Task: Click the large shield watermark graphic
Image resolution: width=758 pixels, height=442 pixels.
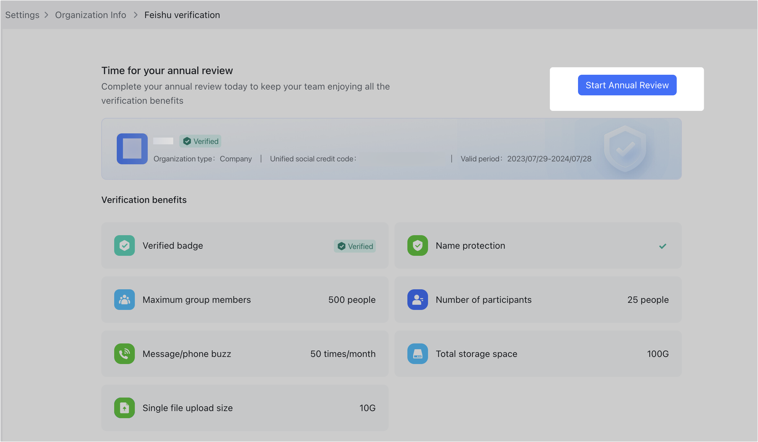Action: pyautogui.click(x=625, y=149)
